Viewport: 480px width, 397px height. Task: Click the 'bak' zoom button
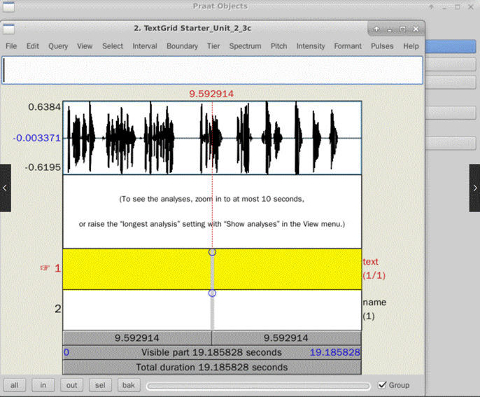(x=129, y=385)
